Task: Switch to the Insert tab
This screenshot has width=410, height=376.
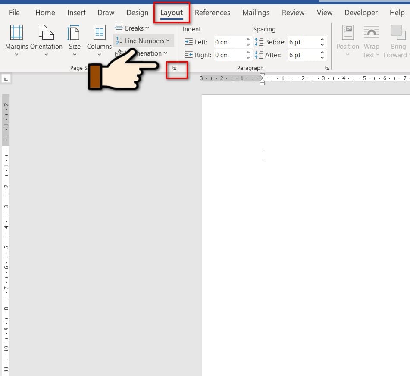Action: (76, 13)
